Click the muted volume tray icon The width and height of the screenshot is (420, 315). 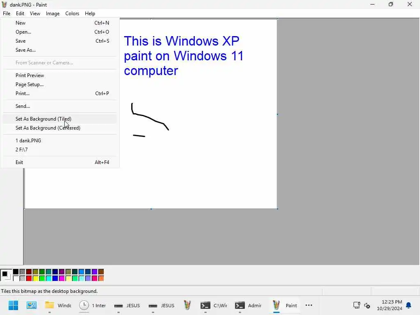tap(367, 305)
